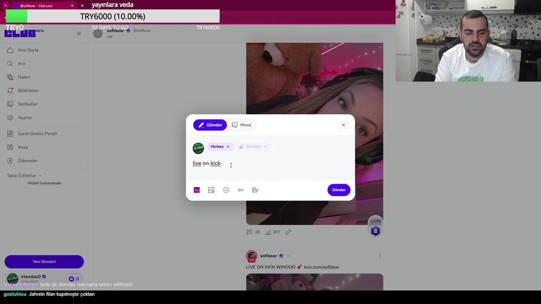The width and height of the screenshot is (541, 304).
Task: Click sofibear username on second post
Action: pos(268,256)
